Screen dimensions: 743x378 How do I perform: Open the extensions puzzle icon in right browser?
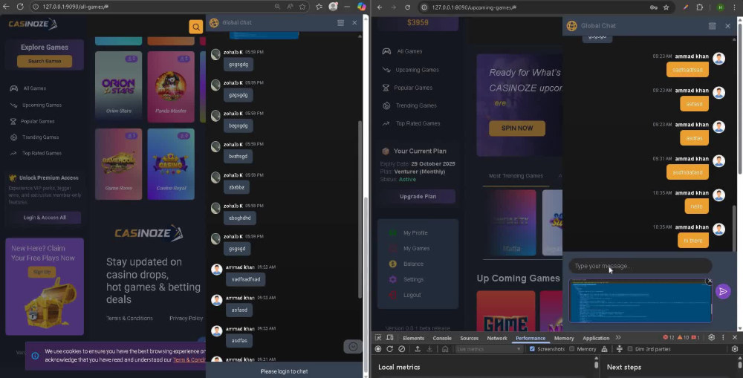700,7
